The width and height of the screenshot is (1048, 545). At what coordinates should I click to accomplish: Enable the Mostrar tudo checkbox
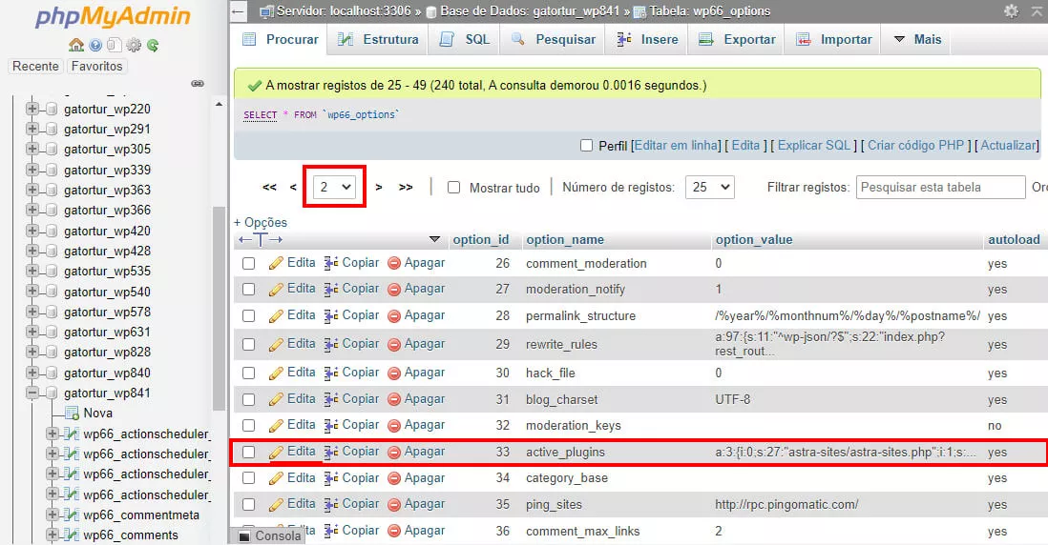(453, 188)
